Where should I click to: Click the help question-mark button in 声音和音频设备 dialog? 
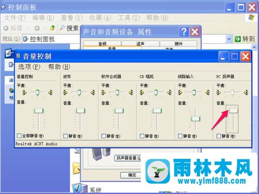click(x=184, y=32)
